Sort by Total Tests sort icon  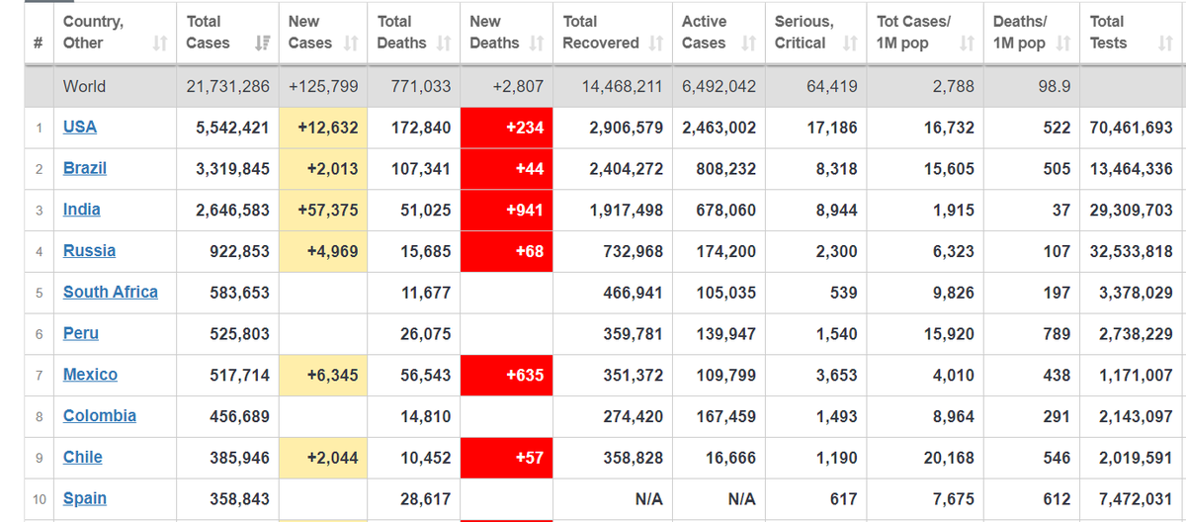(1165, 43)
